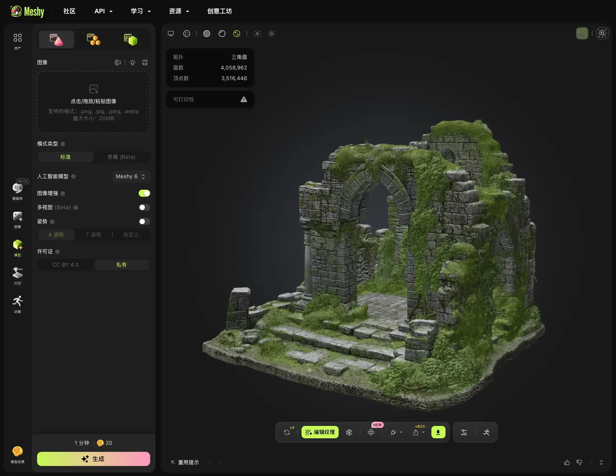The height and width of the screenshot is (476, 616).
Task: Open the 模型 model sidebar icon
Action: tap(17, 248)
